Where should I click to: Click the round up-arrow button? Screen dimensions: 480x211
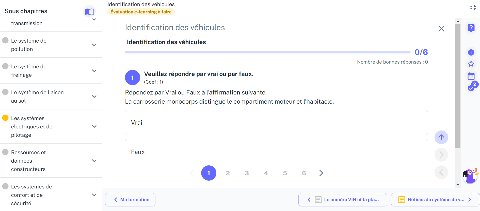441,137
